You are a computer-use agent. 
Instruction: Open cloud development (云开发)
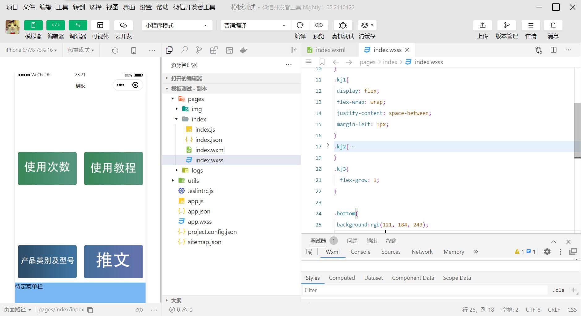(x=123, y=25)
